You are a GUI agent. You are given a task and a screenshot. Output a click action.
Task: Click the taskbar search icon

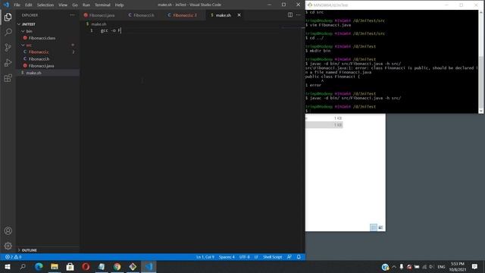click(x=23, y=266)
